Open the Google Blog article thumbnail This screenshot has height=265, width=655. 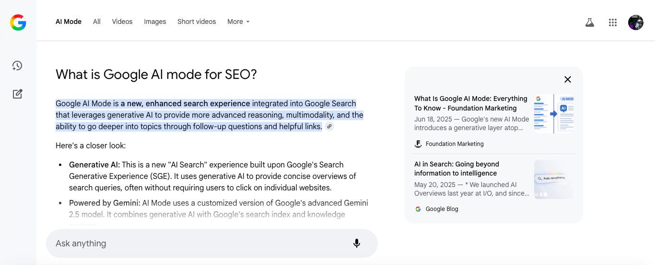pos(554,179)
